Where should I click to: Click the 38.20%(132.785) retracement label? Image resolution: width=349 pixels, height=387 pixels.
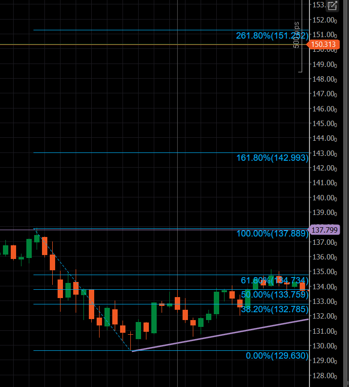coord(274,309)
